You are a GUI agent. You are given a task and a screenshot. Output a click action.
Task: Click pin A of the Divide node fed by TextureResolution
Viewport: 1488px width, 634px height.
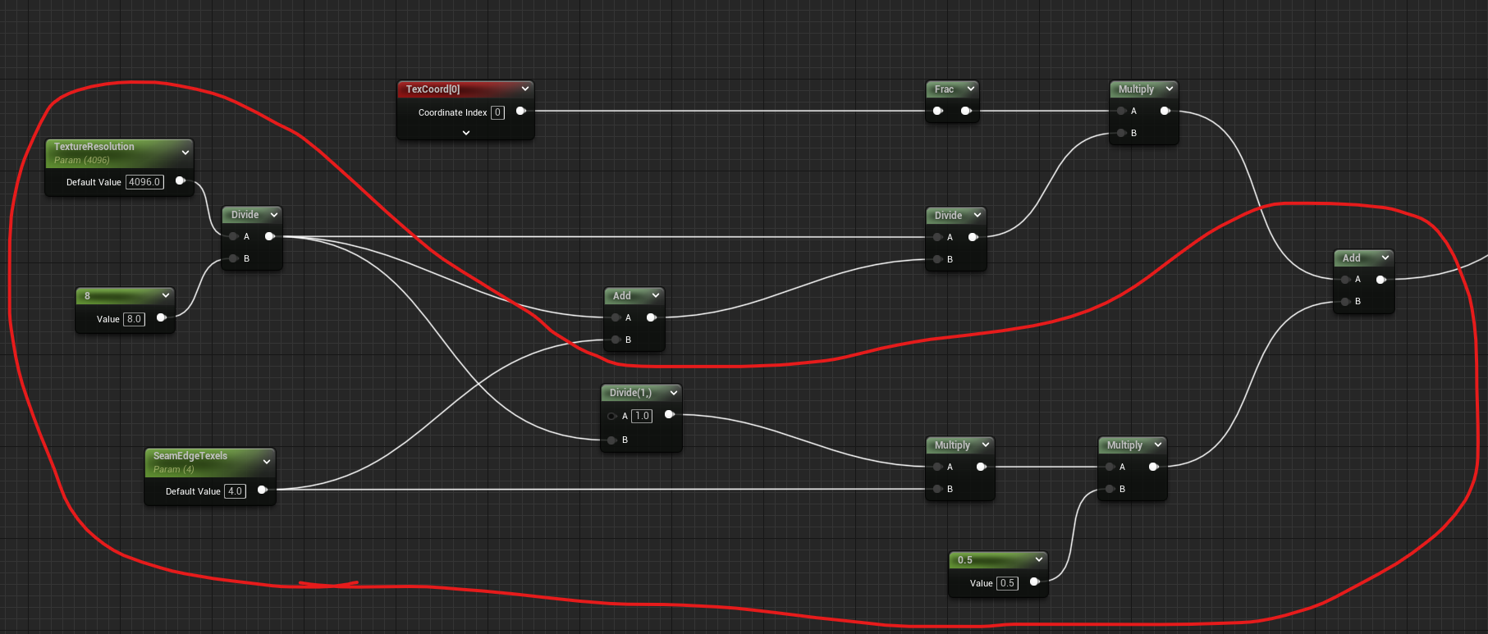234,236
